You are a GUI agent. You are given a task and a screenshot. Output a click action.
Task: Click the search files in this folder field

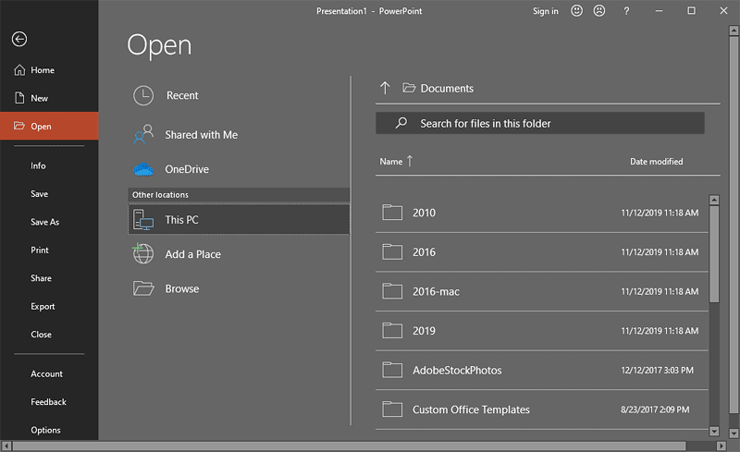(x=539, y=123)
